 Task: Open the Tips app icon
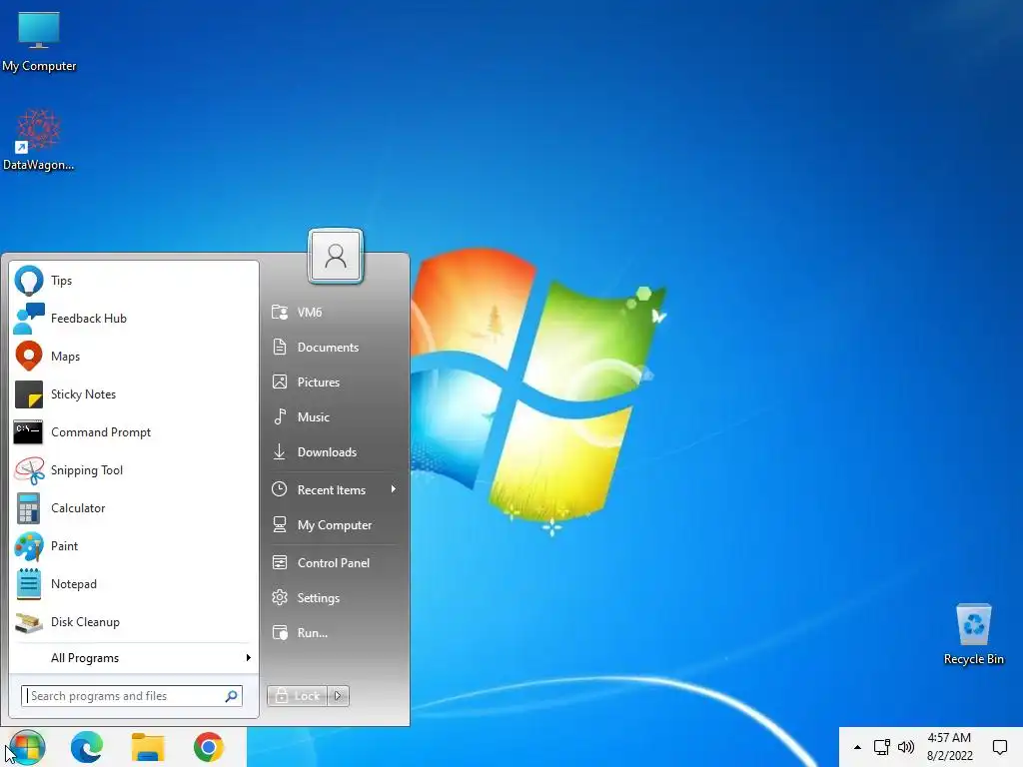(29, 281)
